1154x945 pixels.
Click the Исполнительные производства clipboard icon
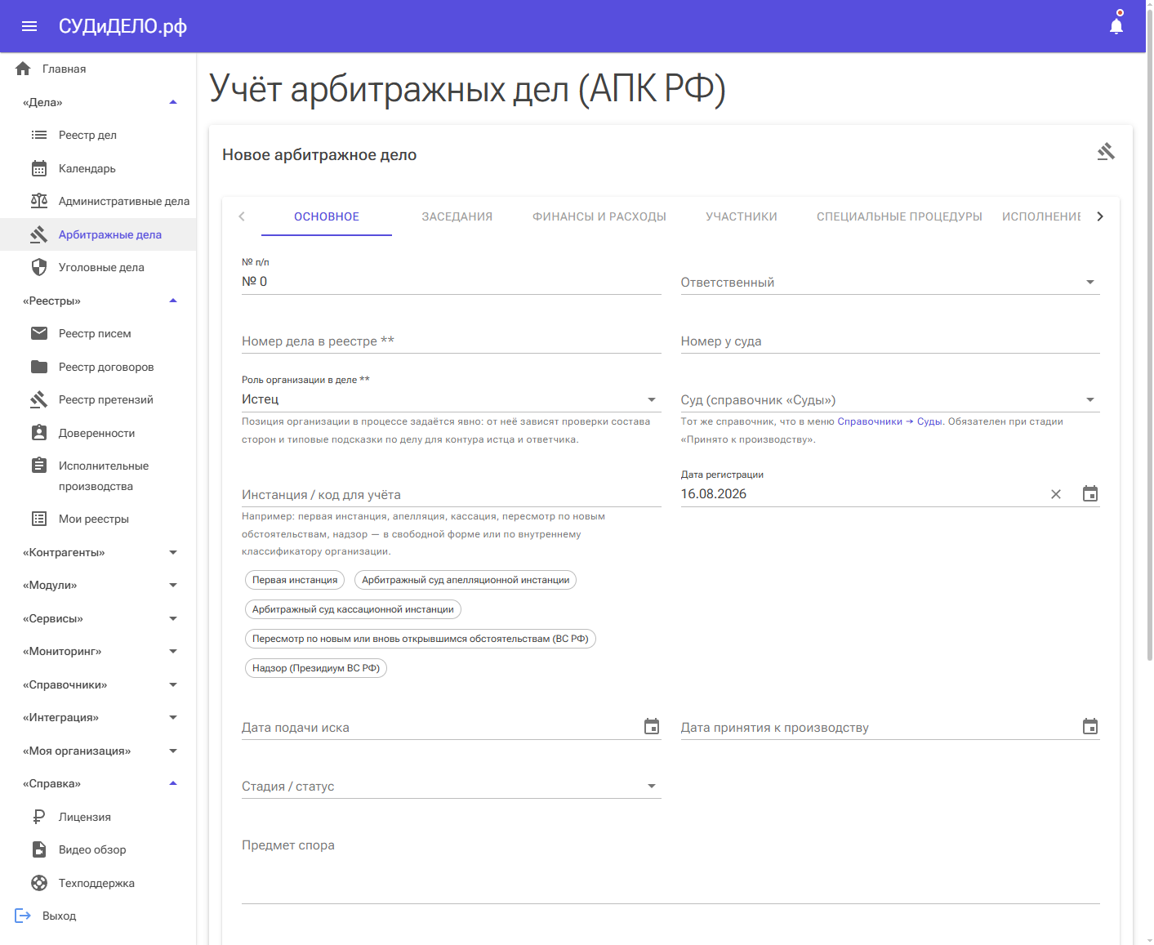(39, 466)
